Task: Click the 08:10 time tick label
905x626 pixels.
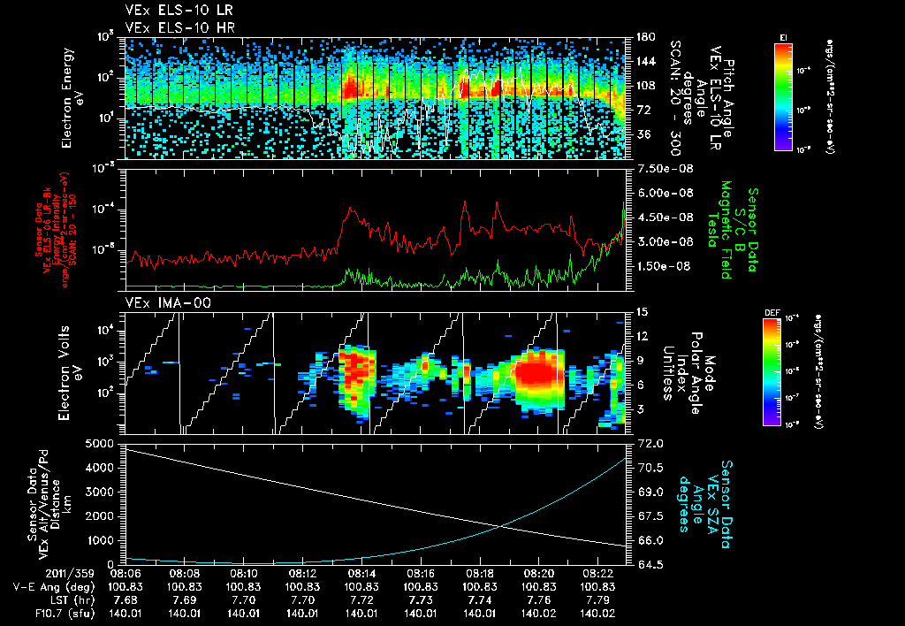Action: [243, 576]
